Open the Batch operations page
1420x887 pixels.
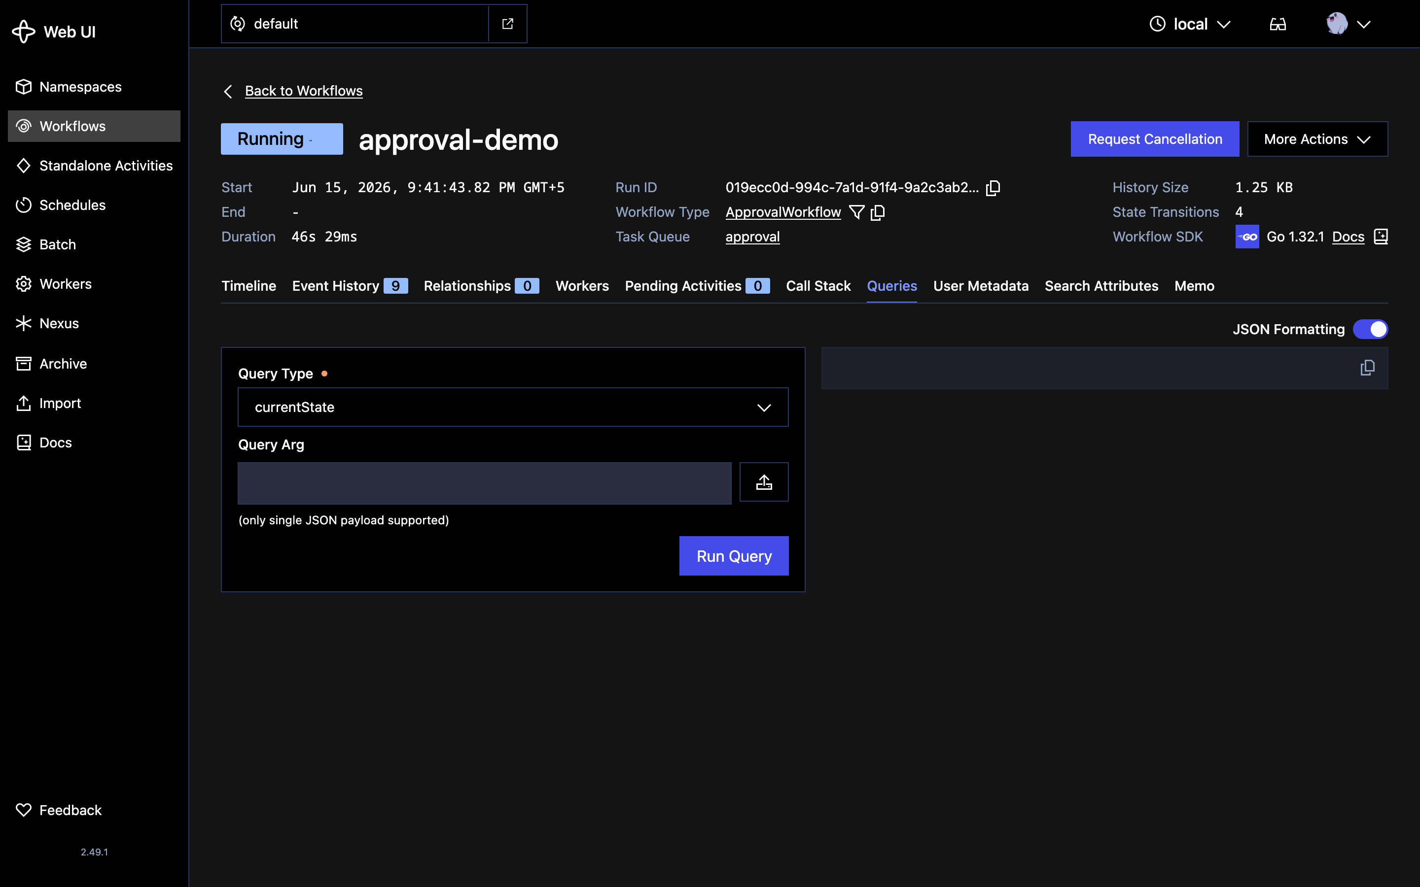point(94,244)
